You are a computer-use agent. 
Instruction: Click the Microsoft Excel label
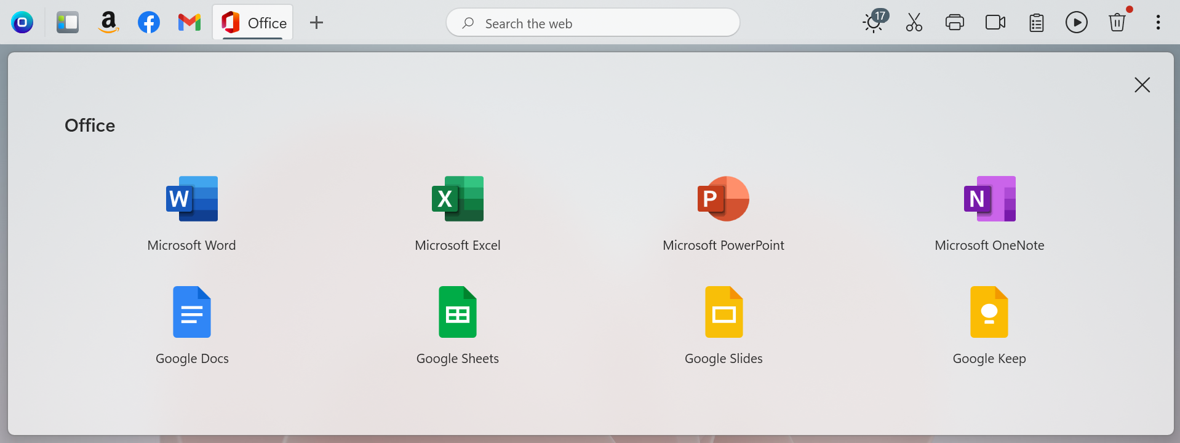[x=458, y=245]
